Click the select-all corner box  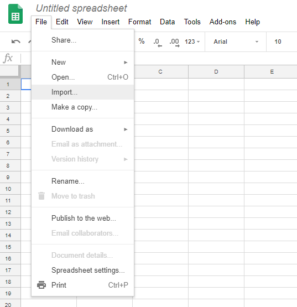pos(10,72)
